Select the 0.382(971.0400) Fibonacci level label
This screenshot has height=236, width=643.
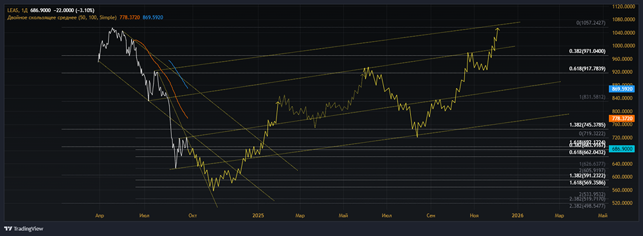587,51
